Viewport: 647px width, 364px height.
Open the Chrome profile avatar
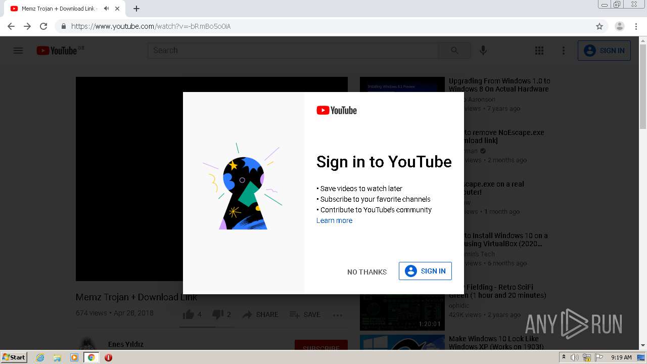[x=620, y=26]
